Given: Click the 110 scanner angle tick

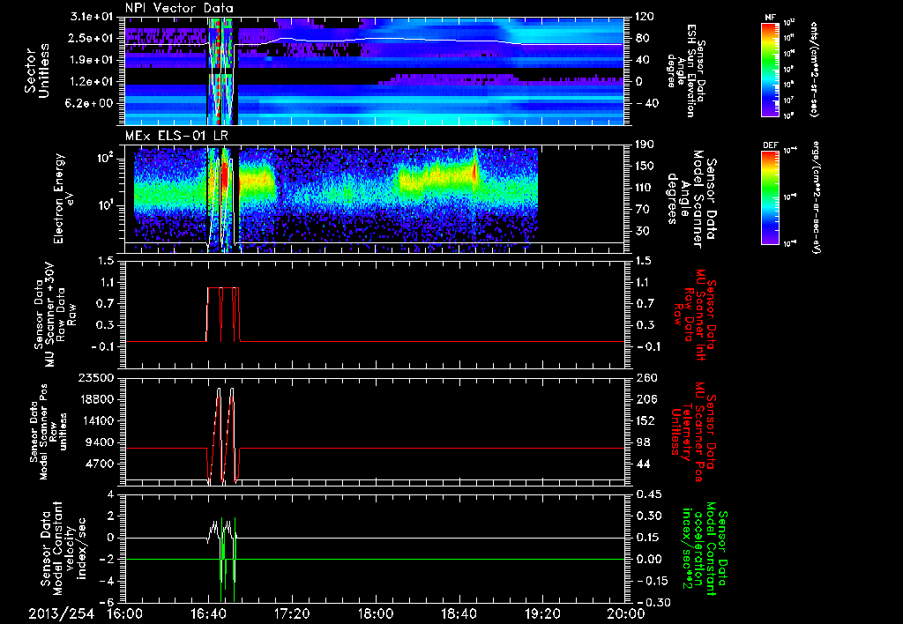Looking at the screenshot, I should pos(645,188).
